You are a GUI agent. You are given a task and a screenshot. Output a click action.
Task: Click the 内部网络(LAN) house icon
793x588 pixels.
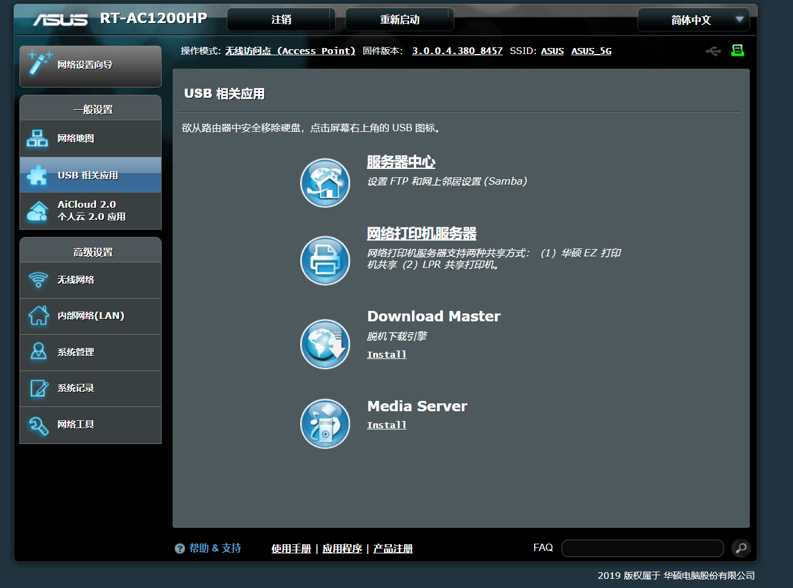click(x=38, y=316)
